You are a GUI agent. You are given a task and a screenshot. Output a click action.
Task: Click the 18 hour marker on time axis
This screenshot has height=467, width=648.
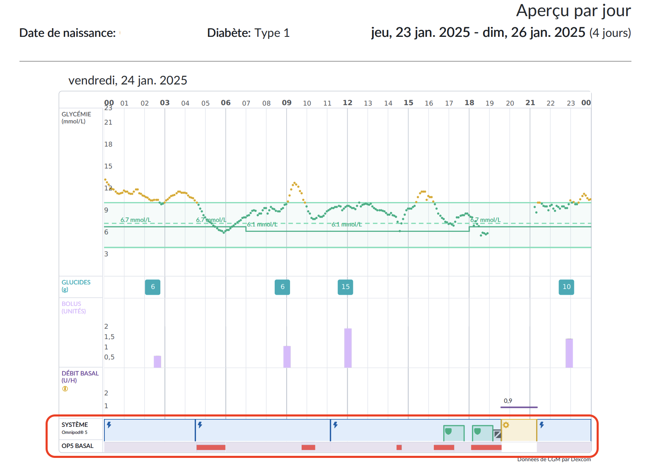(469, 103)
